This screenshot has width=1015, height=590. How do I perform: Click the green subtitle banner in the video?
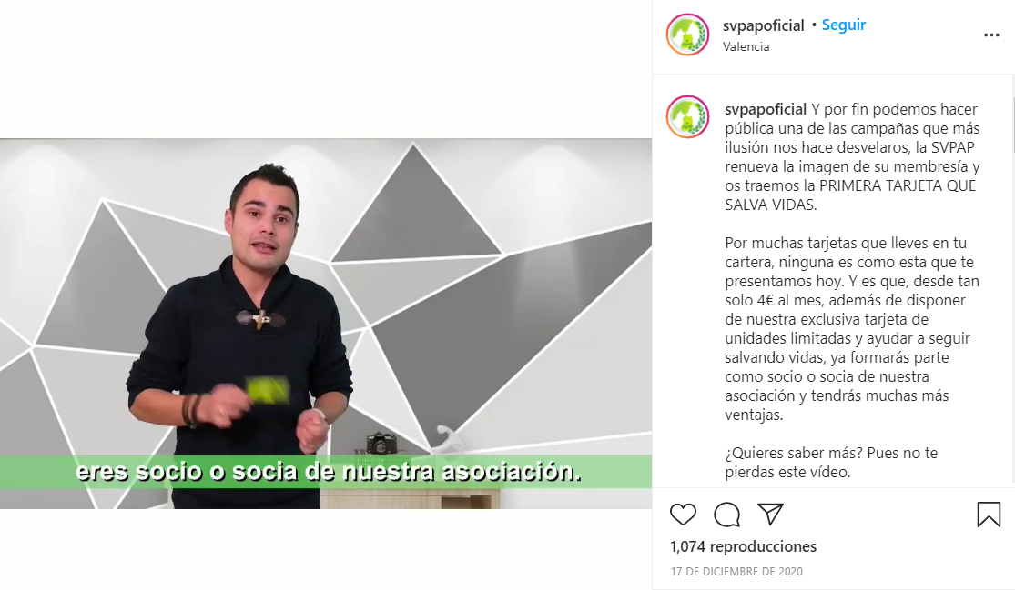tap(326, 472)
